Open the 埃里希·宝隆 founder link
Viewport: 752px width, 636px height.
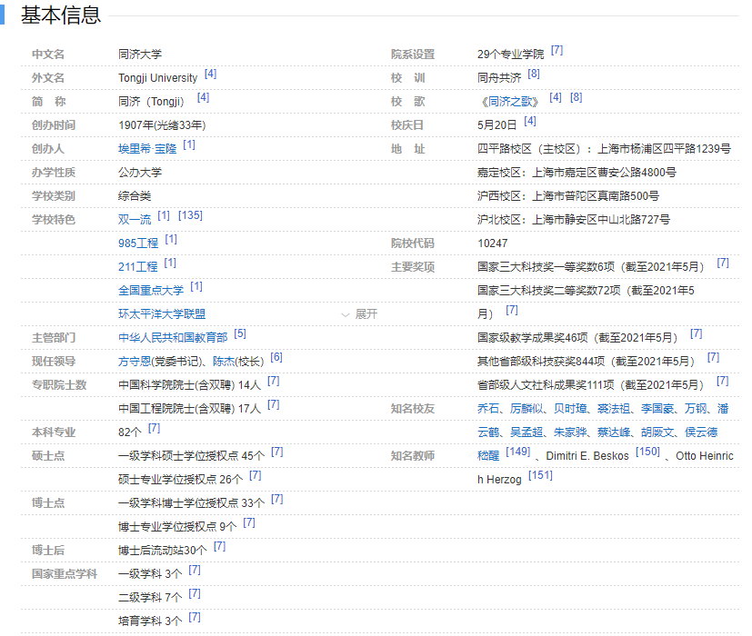[x=147, y=148]
